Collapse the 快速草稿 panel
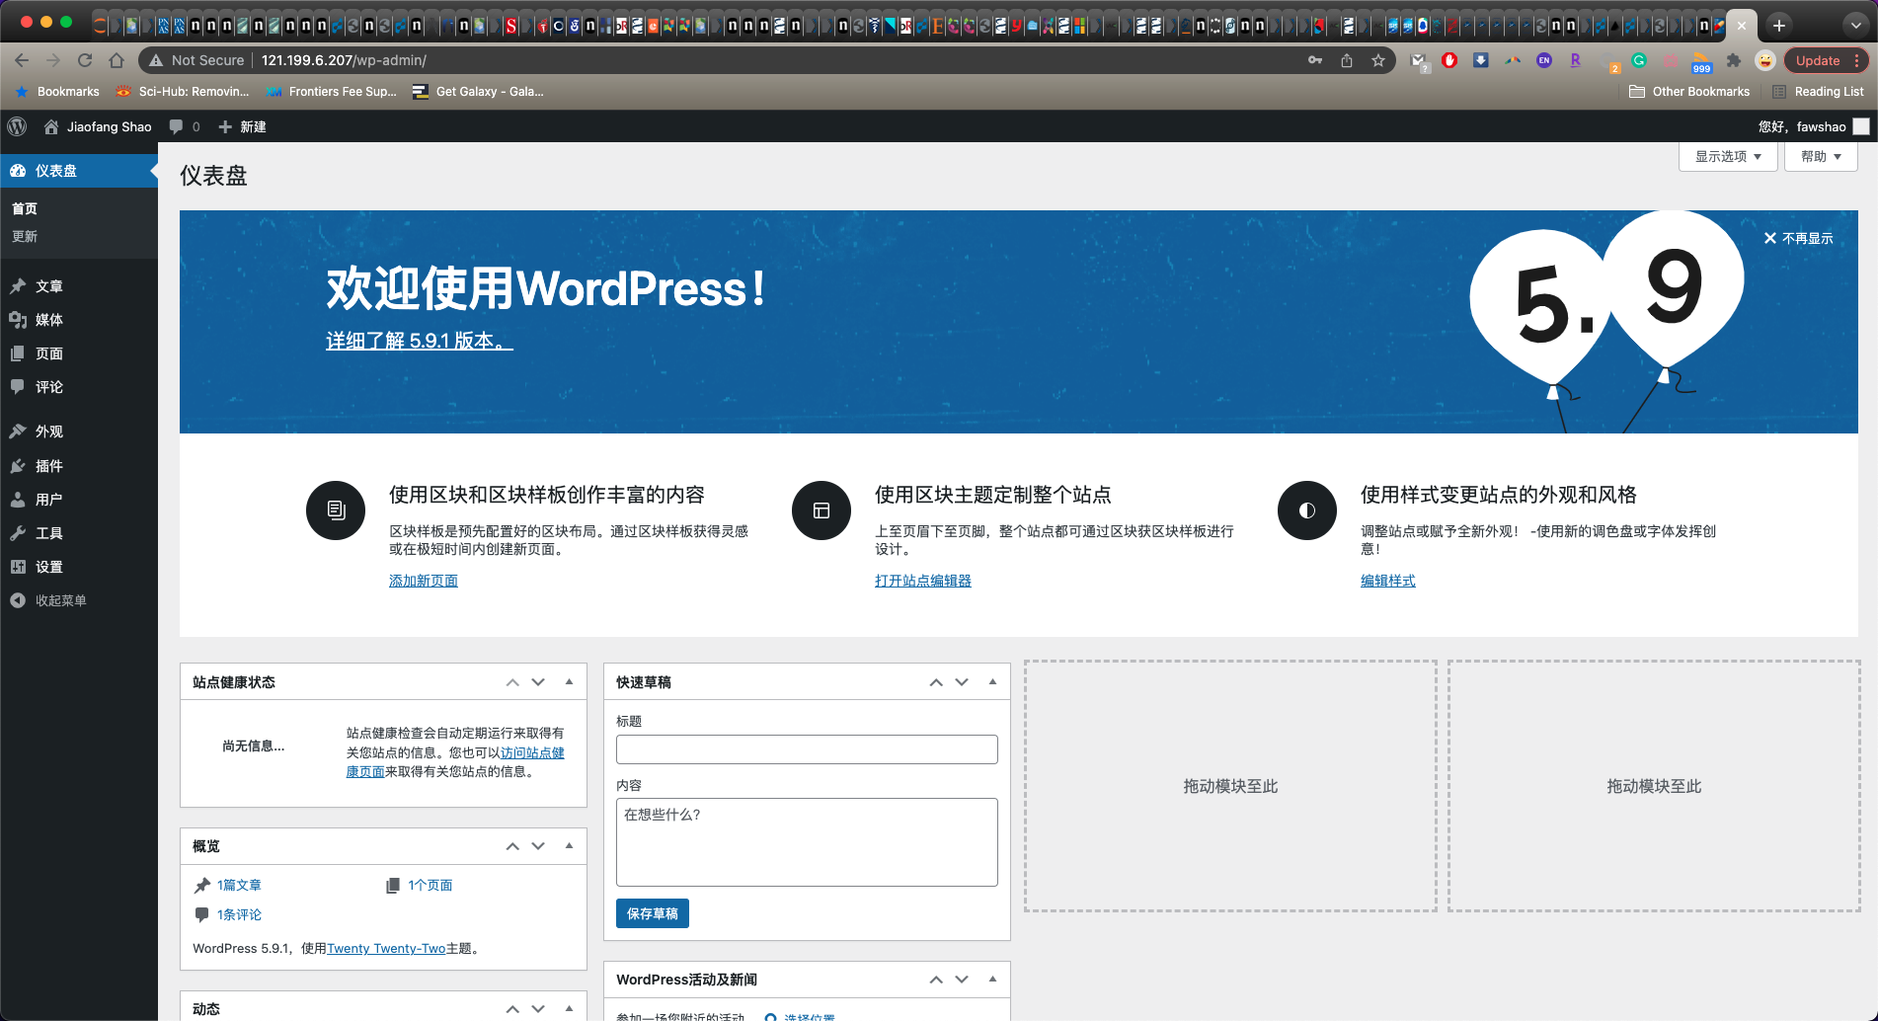 pyautogui.click(x=992, y=681)
